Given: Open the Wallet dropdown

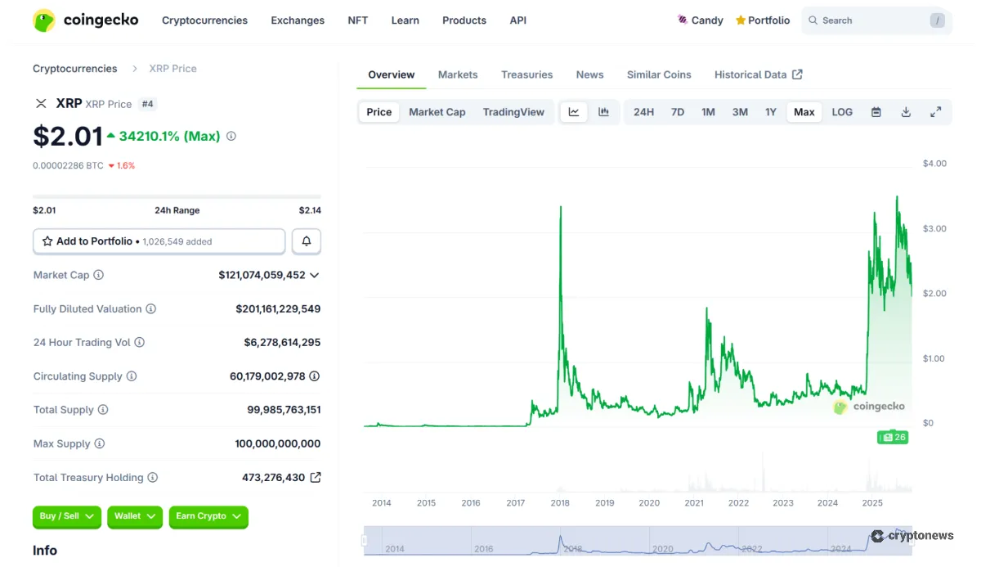Looking at the screenshot, I should coord(134,517).
